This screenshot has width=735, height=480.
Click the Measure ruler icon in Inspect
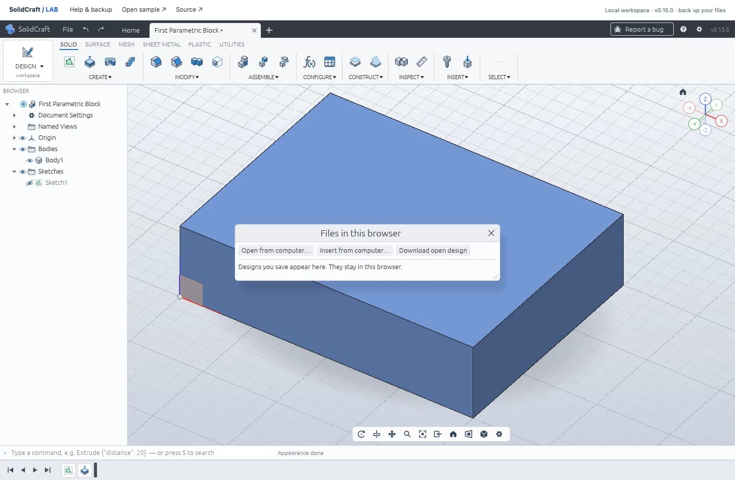pyautogui.click(x=422, y=62)
